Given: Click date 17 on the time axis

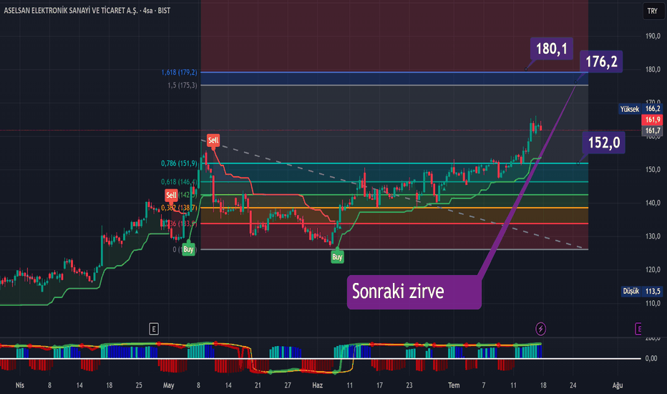Looking at the screenshot, I should pyautogui.click(x=379, y=385).
